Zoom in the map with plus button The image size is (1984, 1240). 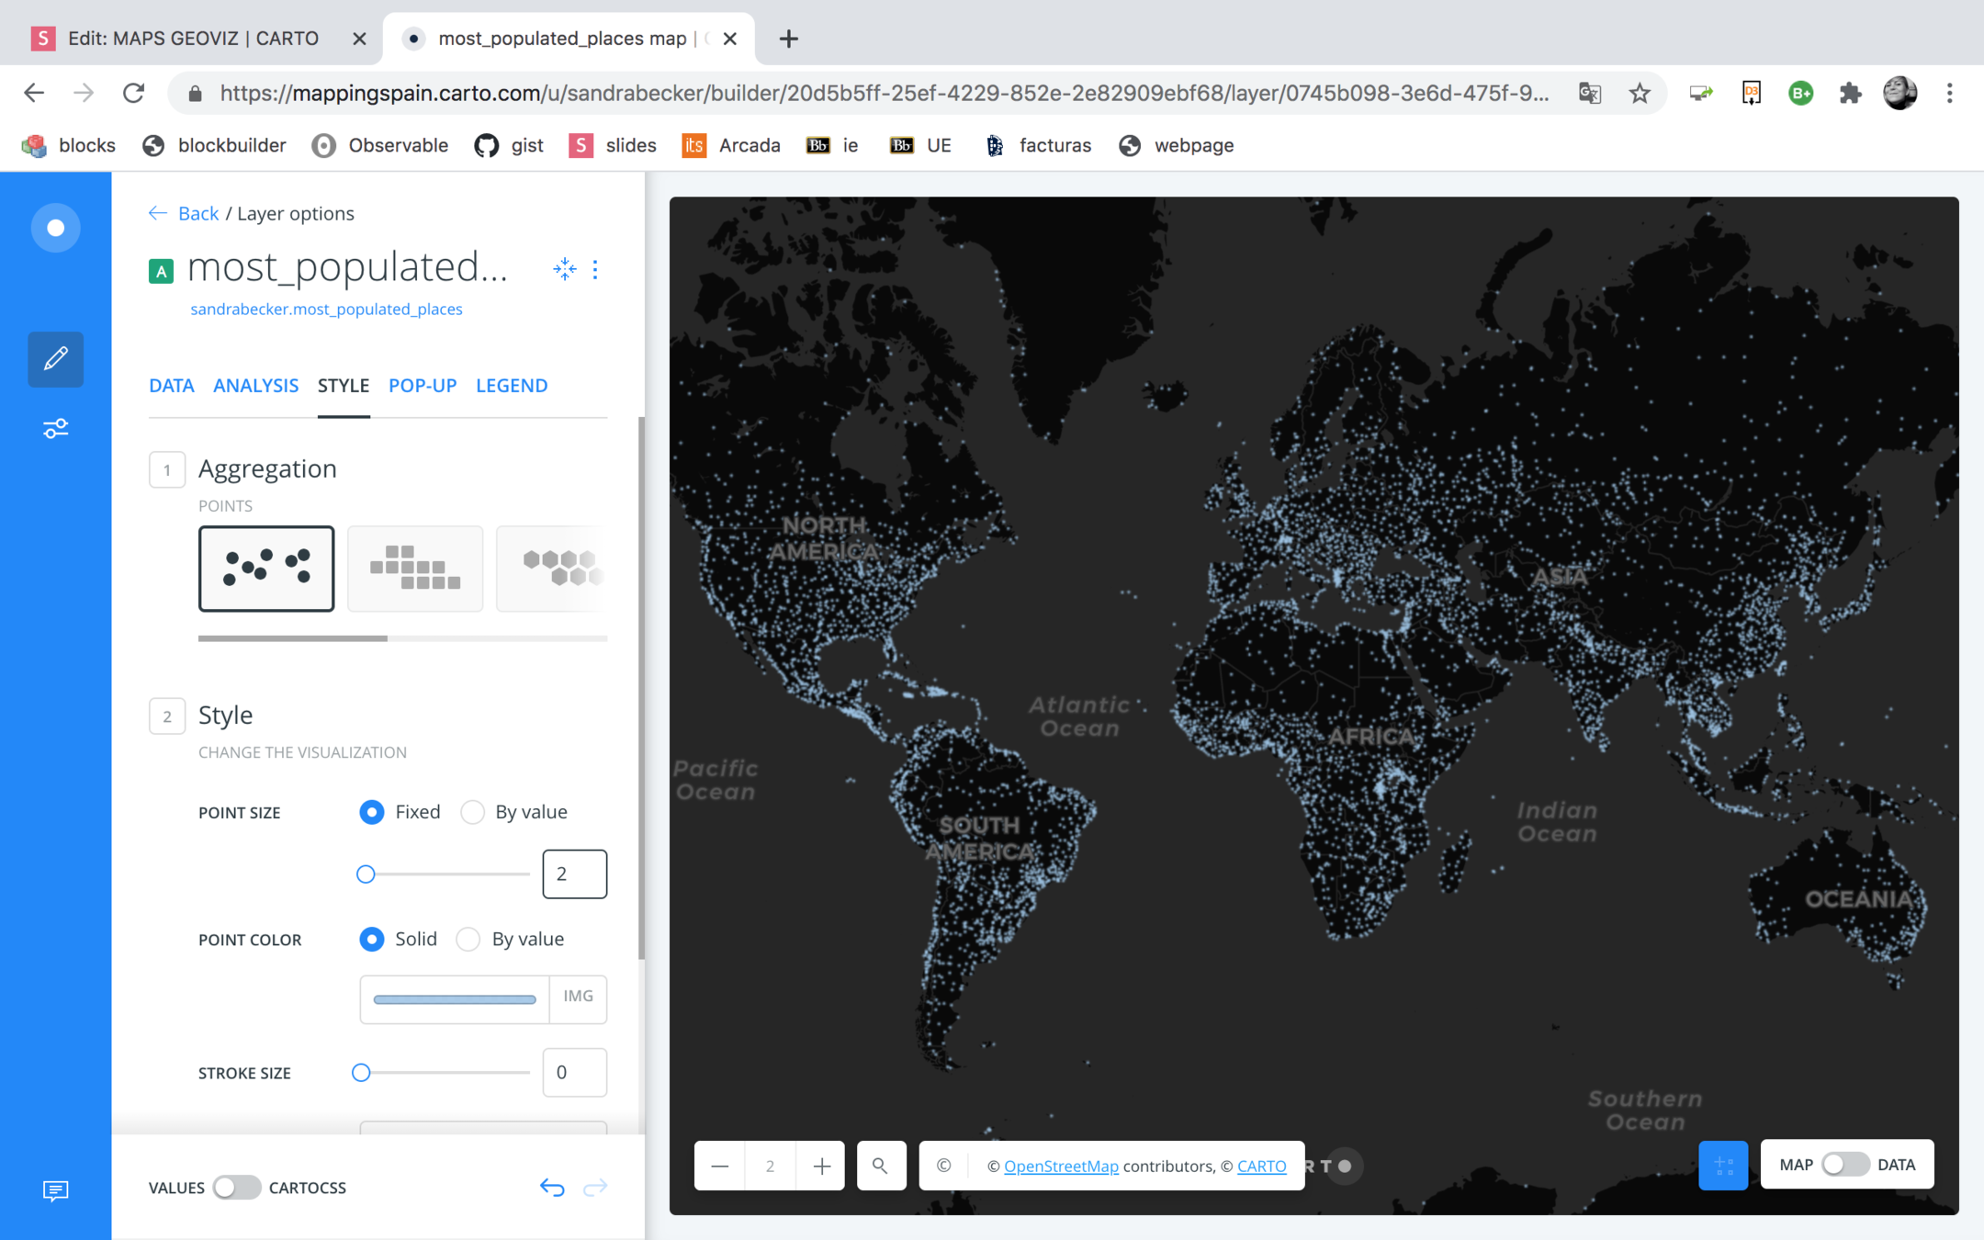821,1166
